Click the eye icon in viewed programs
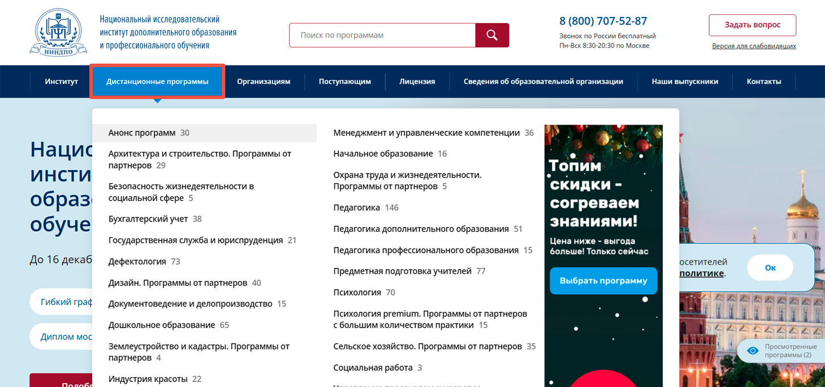Screen dimensions: 825x387 coord(753,351)
